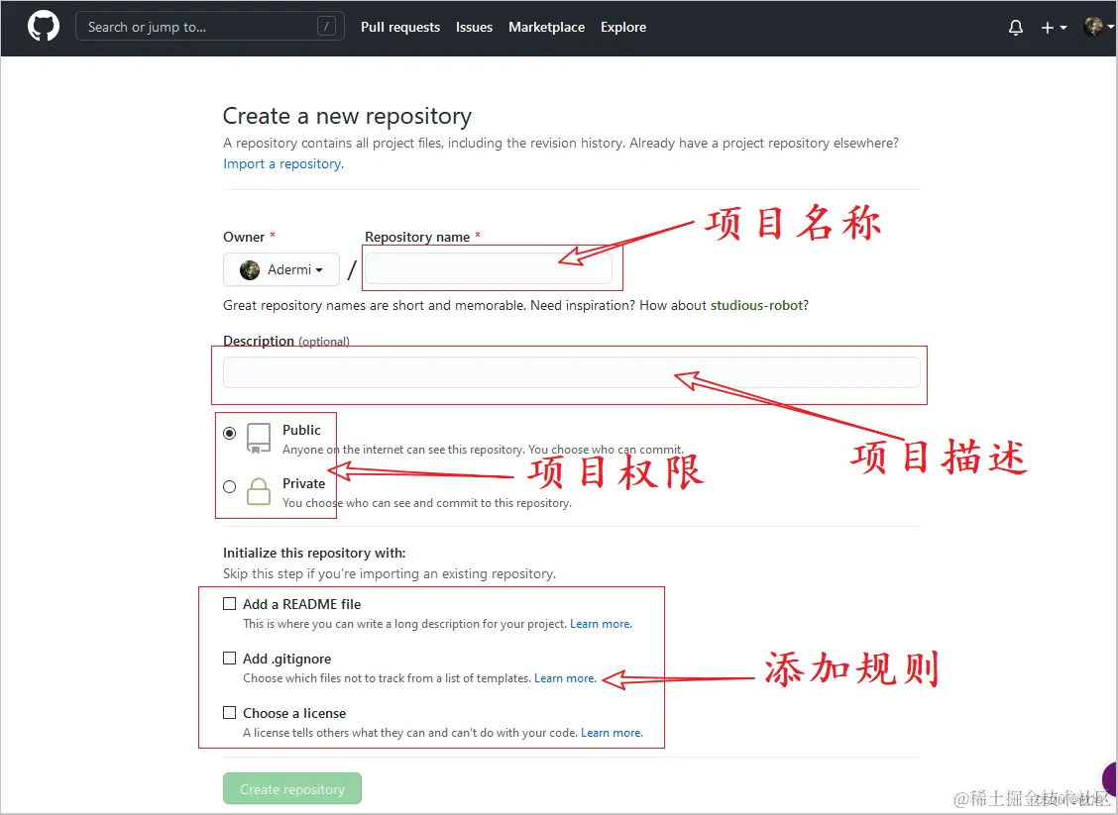Viewport: 1118px width, 815px height.
Task: Click the Private lock icon
Action: coord(258,491)
